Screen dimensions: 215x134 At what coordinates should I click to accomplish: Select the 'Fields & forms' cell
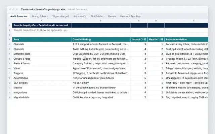coord(42,64)
